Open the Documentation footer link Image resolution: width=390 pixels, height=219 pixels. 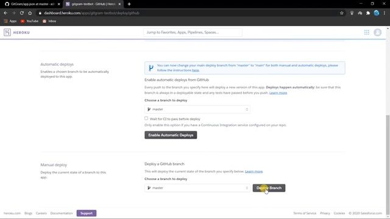click(62, 214)
